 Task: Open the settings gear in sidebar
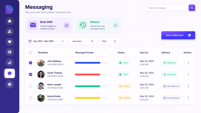click(10, 84)
